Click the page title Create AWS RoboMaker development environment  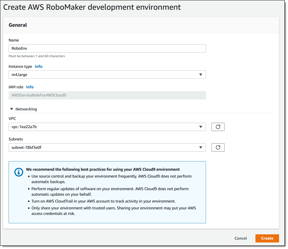coord(92,7)
